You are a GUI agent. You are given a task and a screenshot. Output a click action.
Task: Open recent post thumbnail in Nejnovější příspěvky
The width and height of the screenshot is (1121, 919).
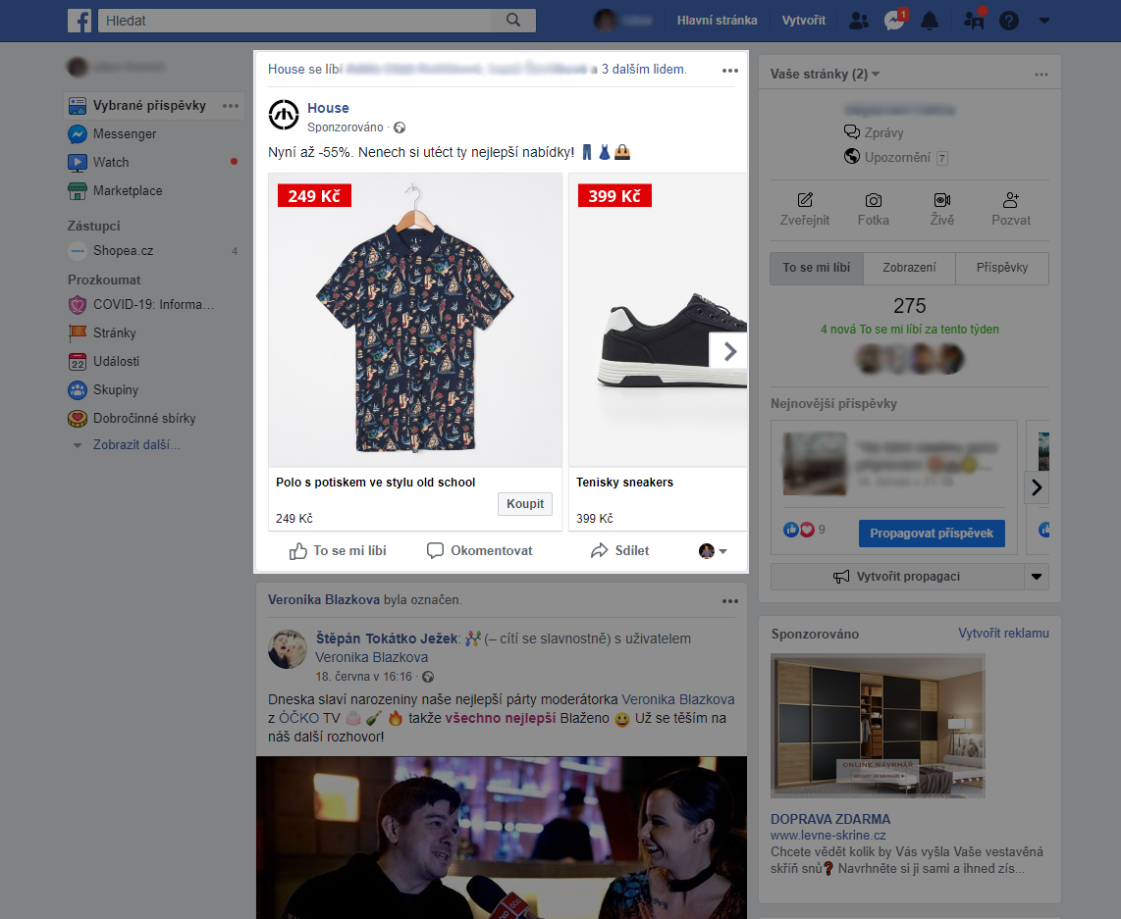click(x=815, y=464)
